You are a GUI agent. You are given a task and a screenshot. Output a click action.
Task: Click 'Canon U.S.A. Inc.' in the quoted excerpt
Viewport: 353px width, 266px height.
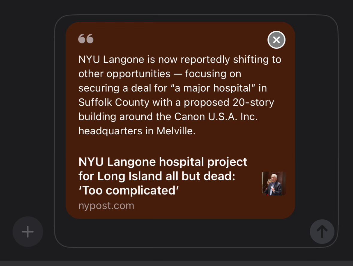(x=216, y=117)
